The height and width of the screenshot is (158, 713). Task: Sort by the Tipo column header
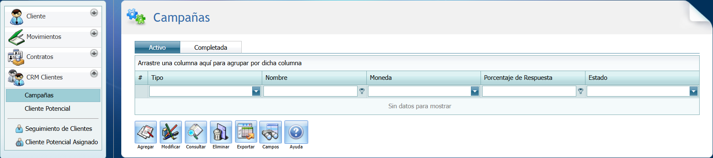[205, 78]
